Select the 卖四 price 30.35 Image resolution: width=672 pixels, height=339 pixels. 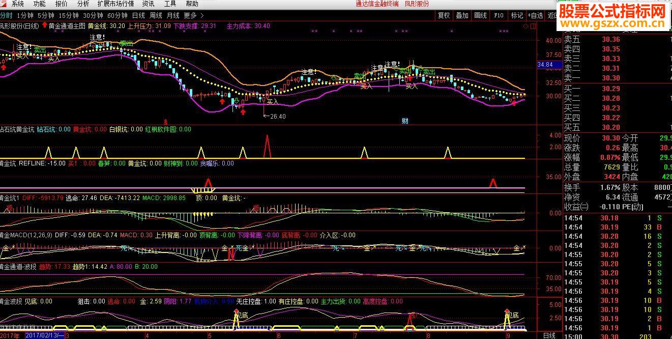point(611,49)
